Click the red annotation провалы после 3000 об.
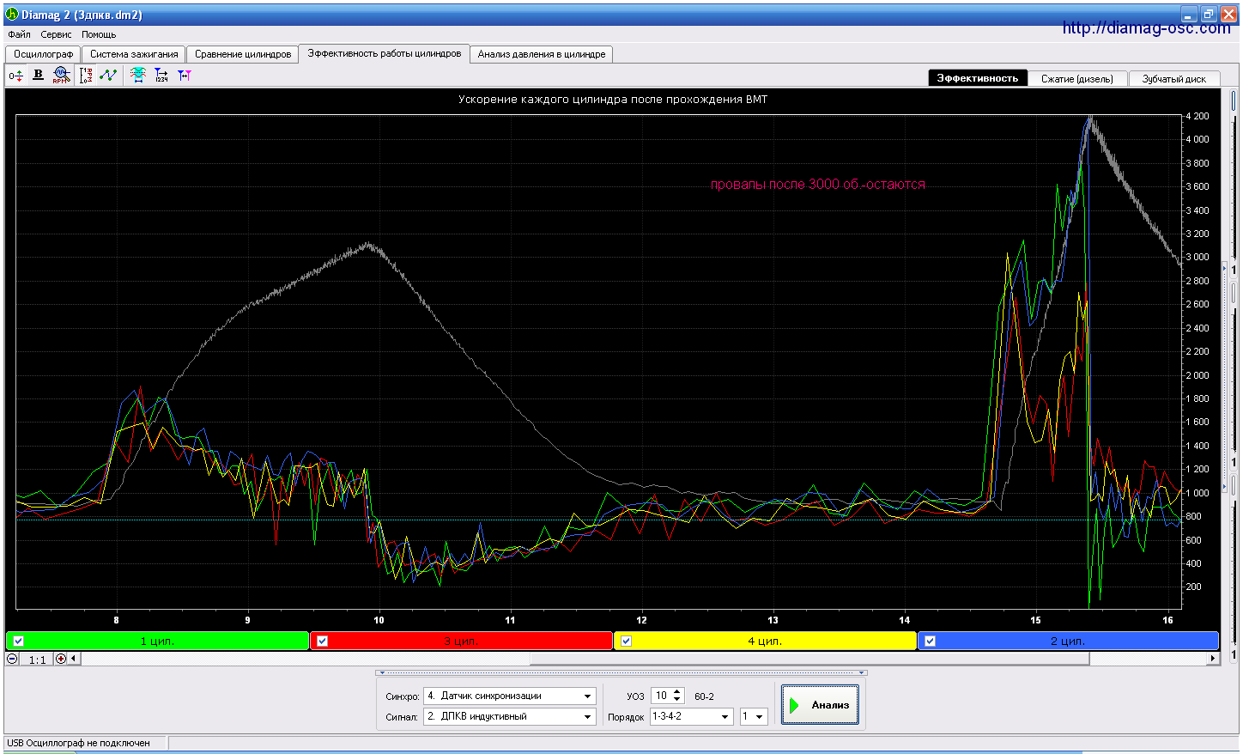The image size is (1243, 754). tap(817, 184)
